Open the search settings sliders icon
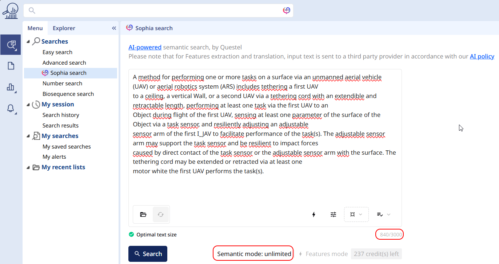The height and width of the screenshot is (264, 499). pos(334,215)
